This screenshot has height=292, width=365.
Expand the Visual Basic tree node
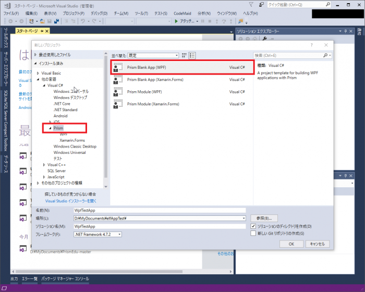point(38,73)
